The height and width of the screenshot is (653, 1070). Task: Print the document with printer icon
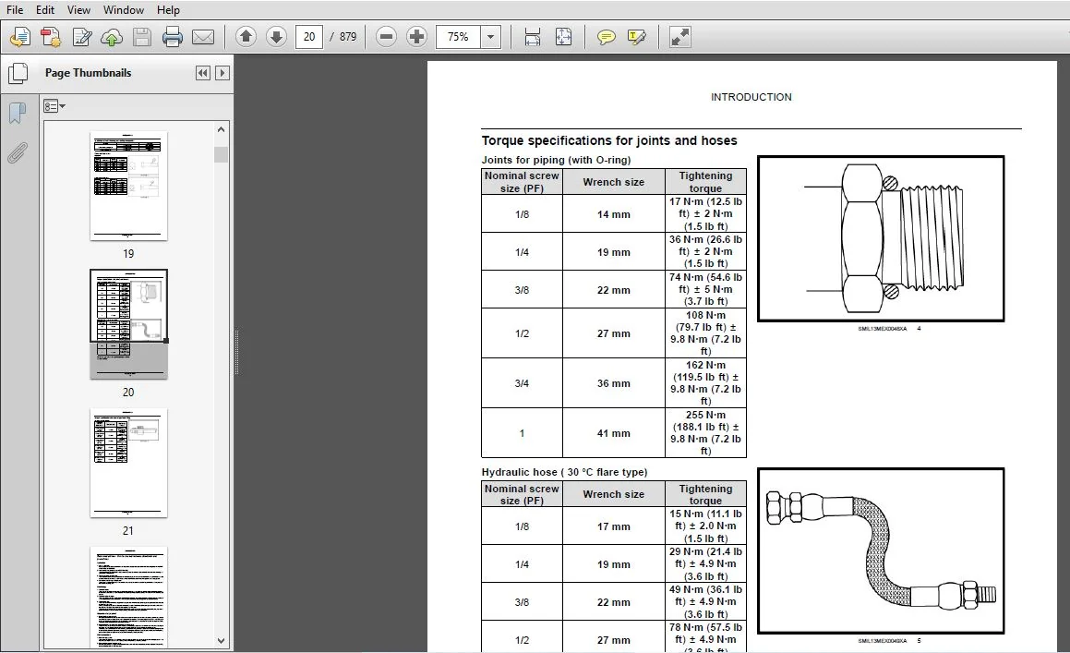click(x=172, y=37)
